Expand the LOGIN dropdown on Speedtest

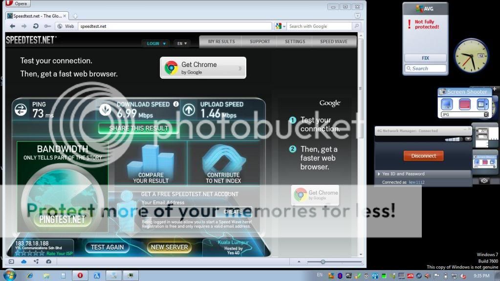156,43
